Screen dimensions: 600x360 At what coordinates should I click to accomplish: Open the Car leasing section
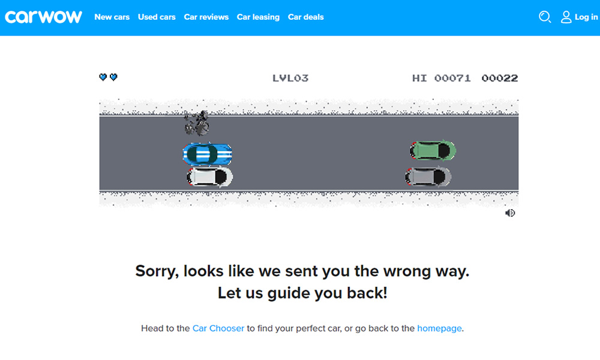point(258,17)
